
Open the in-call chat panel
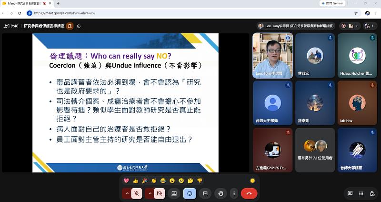point(350,193)
